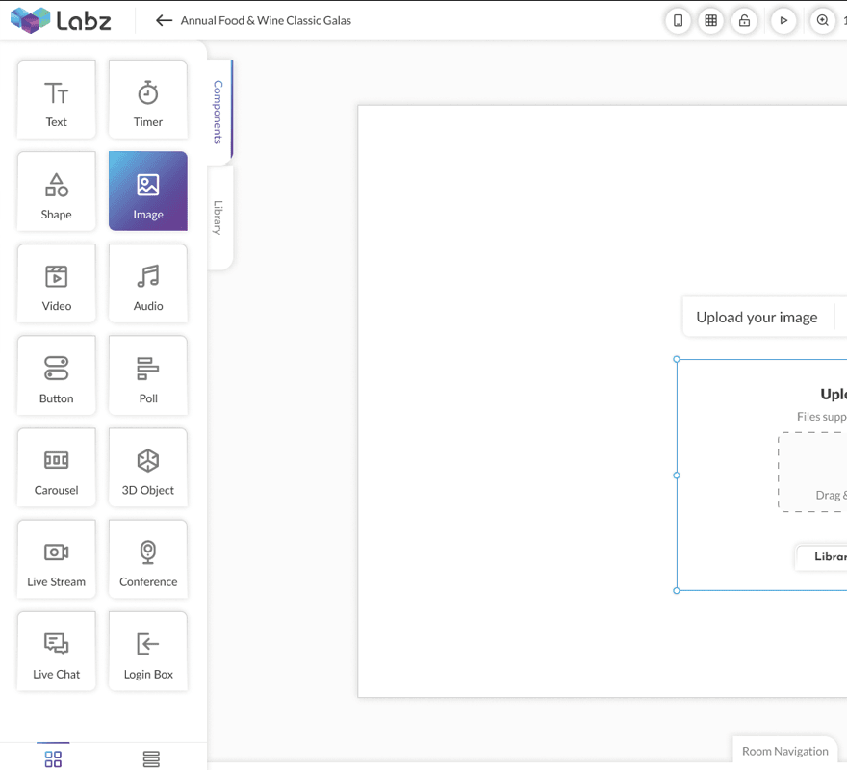Open the Room Navigation panel
The width and height of the screenshot is (847, 770).
(x=784, y=751)
